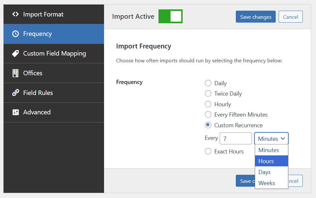The image size is (316, 198).
Task: Click the Offices building icon
Action: pos(15,73)
